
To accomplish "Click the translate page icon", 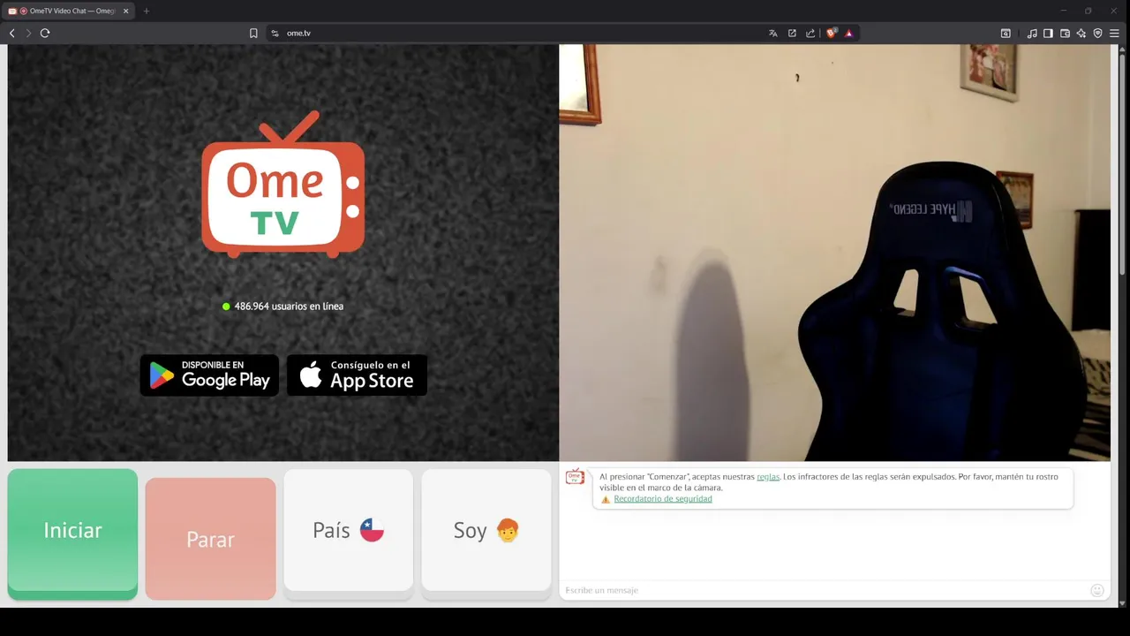I will click(x=773, y=33).
